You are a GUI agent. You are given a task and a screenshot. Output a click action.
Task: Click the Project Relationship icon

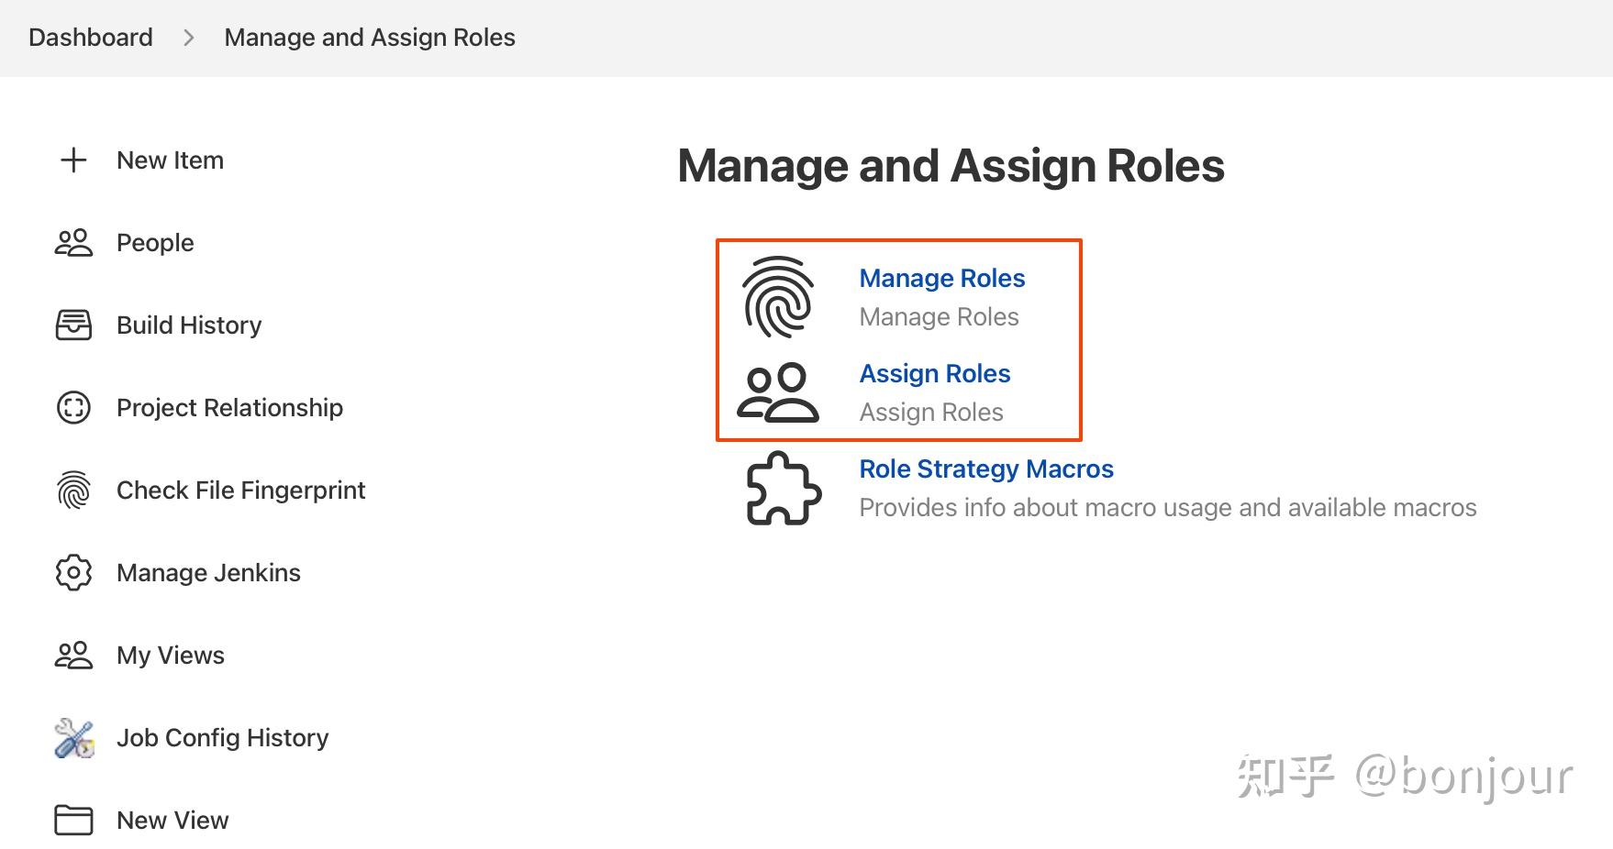(73, 408)
